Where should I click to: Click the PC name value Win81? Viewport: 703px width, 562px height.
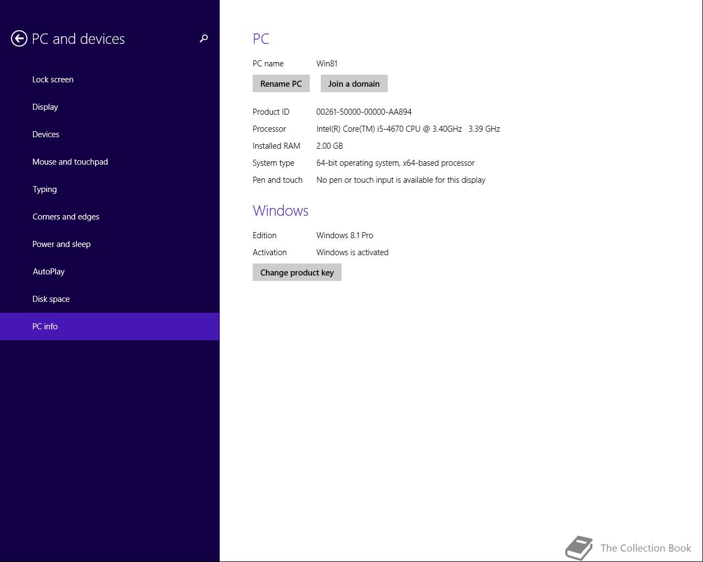(327, 64)
